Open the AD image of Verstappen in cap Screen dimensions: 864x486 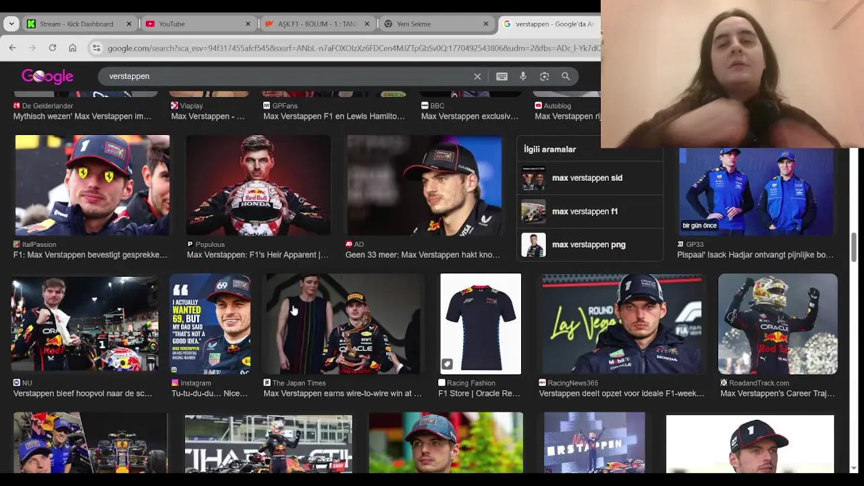(x=425, y=185)
